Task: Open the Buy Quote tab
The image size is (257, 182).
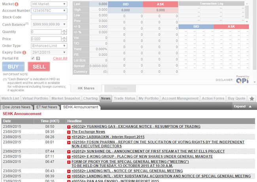Action: click(237, 98)
